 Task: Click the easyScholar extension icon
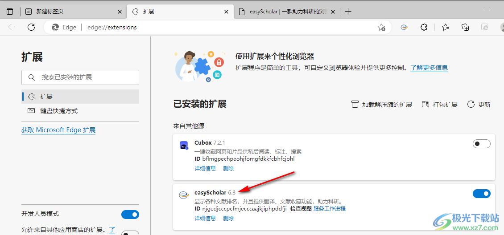pos(183,195)
